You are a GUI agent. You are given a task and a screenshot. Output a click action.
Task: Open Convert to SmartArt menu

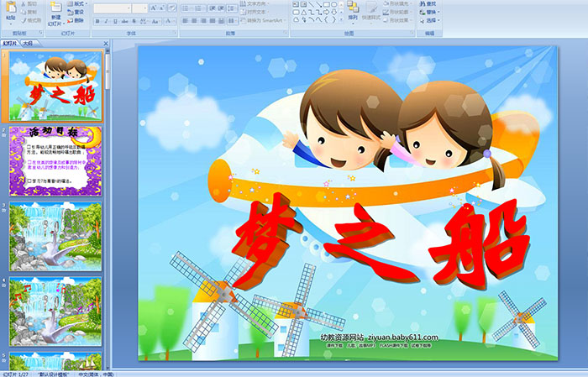264,20
